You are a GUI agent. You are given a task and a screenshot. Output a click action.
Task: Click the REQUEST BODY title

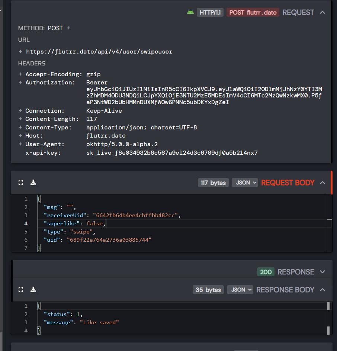(x=288, y=183)
